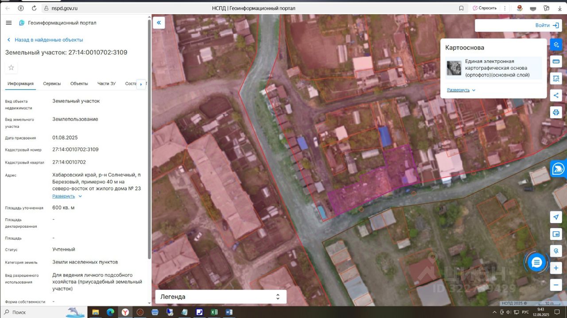The height and width of the screenshot is (318, 567).
Task: Locate my position on map
Action: point(556,217)
